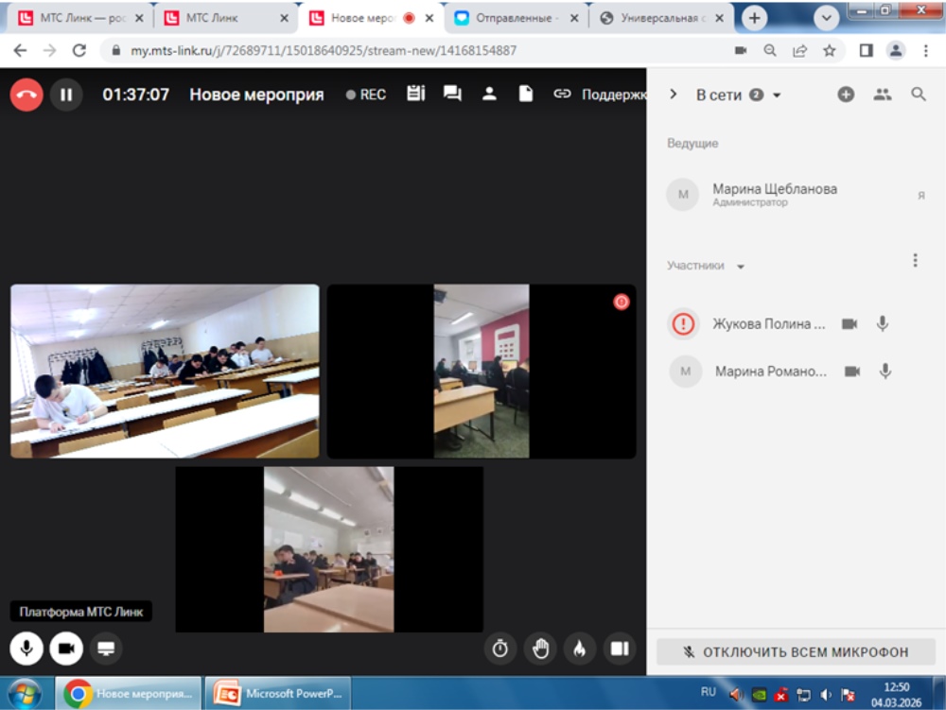Image resolution: width=946 pixels, height=710 pixels.
Task: Open the chat panel icon
Action: [x=452, y=94]
